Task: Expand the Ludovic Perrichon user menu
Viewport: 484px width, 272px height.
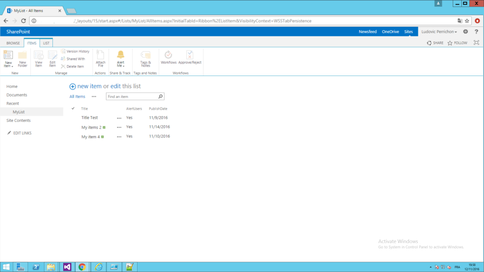Action: click(439, 32)
